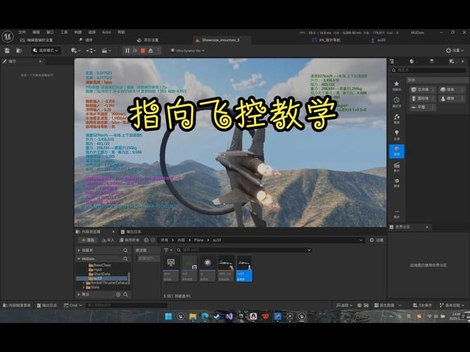Select the monitor-icon widget asset thumbnail
This screenshot has width=470, height=352.
(171, 268)
